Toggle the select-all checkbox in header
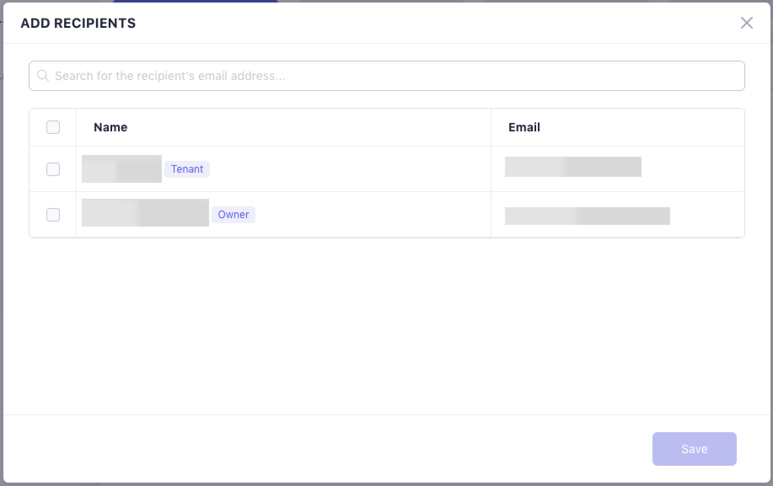 [x=53, y=127]
